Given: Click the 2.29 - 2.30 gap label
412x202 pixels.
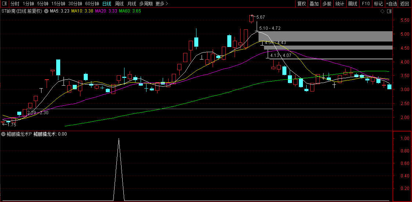Looking at the screenshot, I should click(x=38, y=112).
